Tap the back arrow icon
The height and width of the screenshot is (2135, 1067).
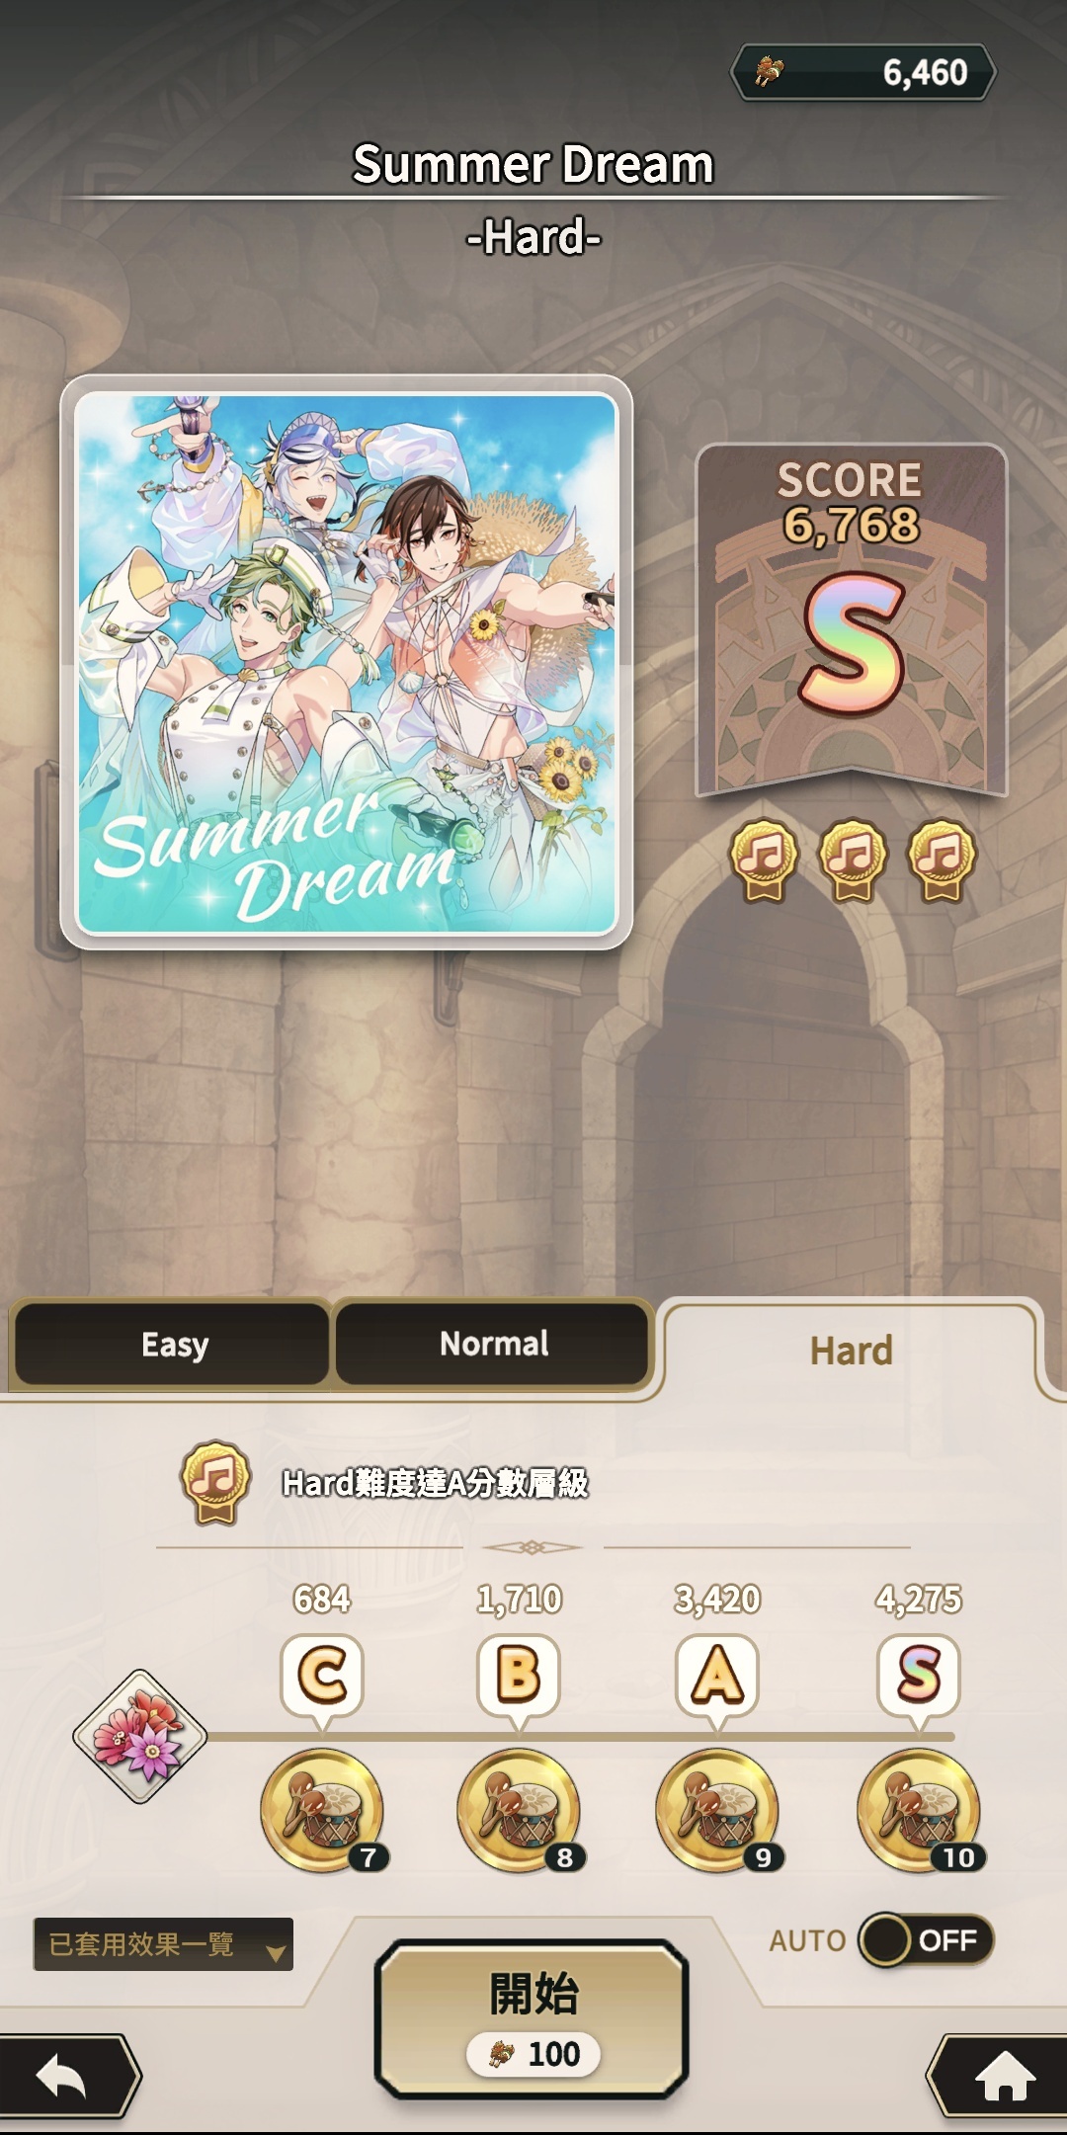pyautogui.click(x=65, y=2076)
